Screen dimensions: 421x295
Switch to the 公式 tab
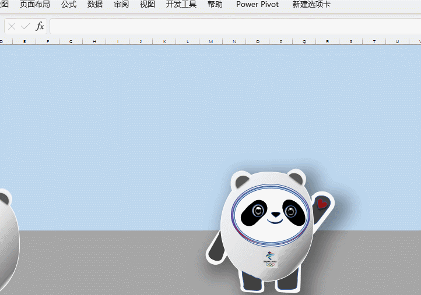[x=69, y=5]
